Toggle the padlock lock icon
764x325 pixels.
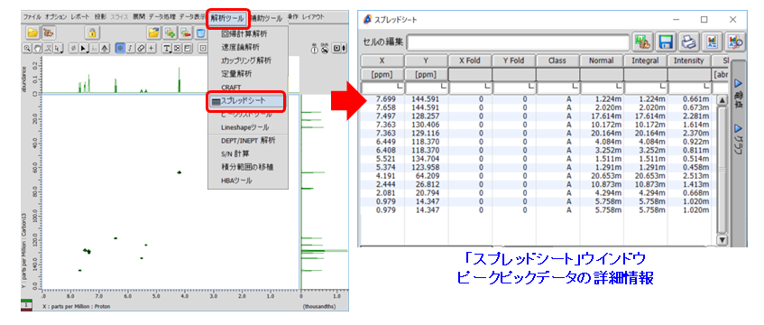(93, 32)
